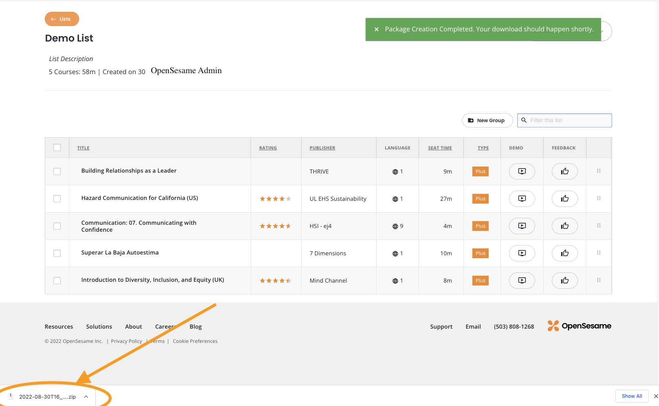Open About footer link

tap(134, 327)
